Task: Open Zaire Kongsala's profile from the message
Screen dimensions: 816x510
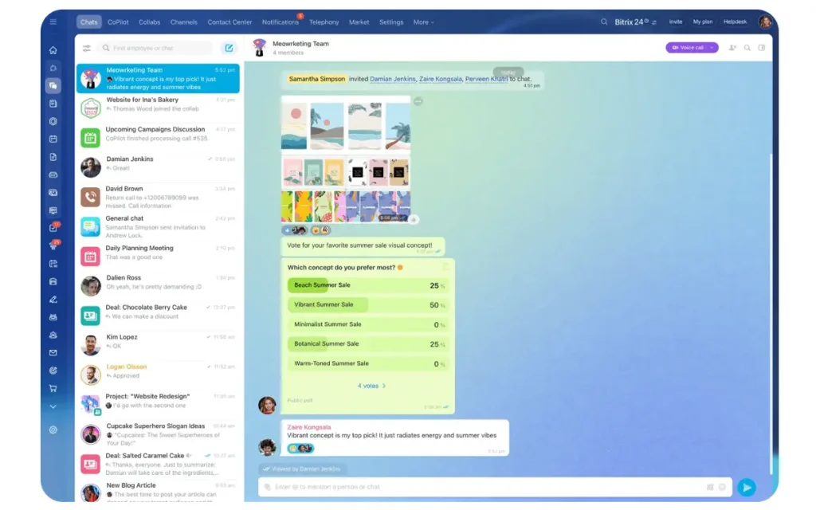Action: tap(308, 427)
